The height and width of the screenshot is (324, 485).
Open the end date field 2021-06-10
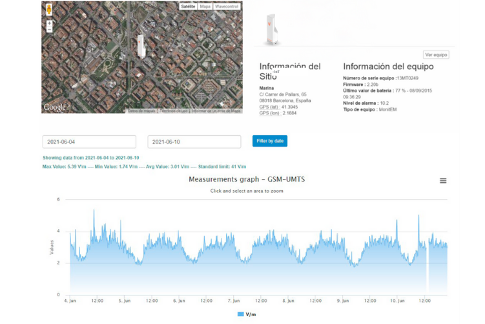click(194, 142)
